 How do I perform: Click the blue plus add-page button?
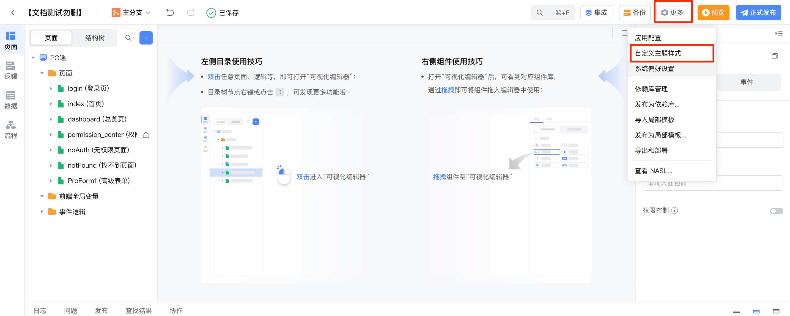click(146, 38)
